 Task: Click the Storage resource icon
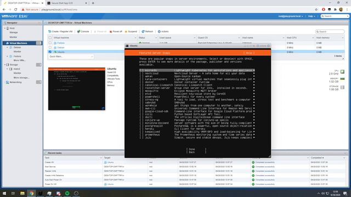tap(342, 88)
